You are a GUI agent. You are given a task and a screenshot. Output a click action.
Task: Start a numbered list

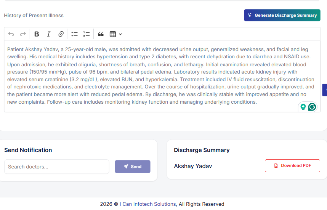tap(87, 34)
